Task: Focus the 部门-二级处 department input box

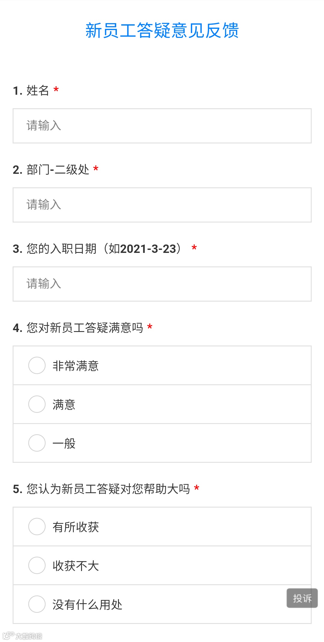Action: coord(162,205)
